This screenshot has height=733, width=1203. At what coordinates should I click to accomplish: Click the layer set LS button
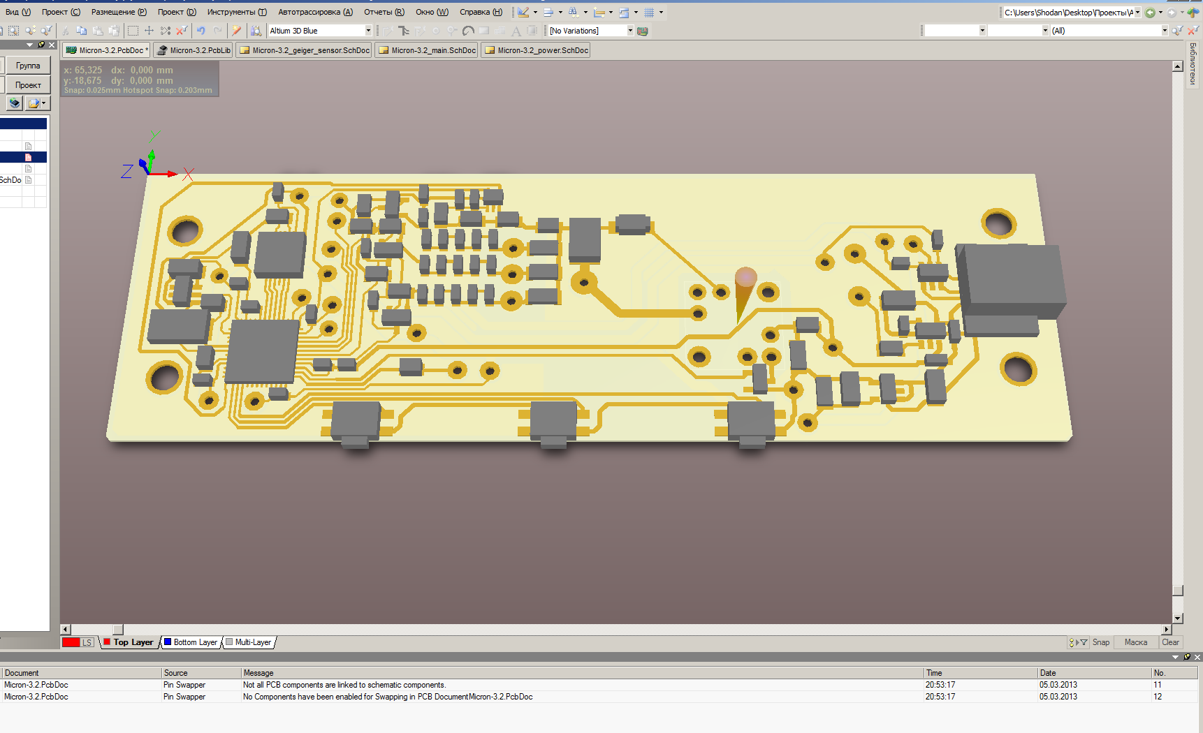tap(87, 642)
